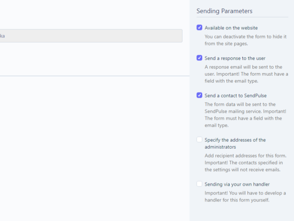
Task: Click the 'Specify the addresses of the administrators' label
Action: coord(235,143)
